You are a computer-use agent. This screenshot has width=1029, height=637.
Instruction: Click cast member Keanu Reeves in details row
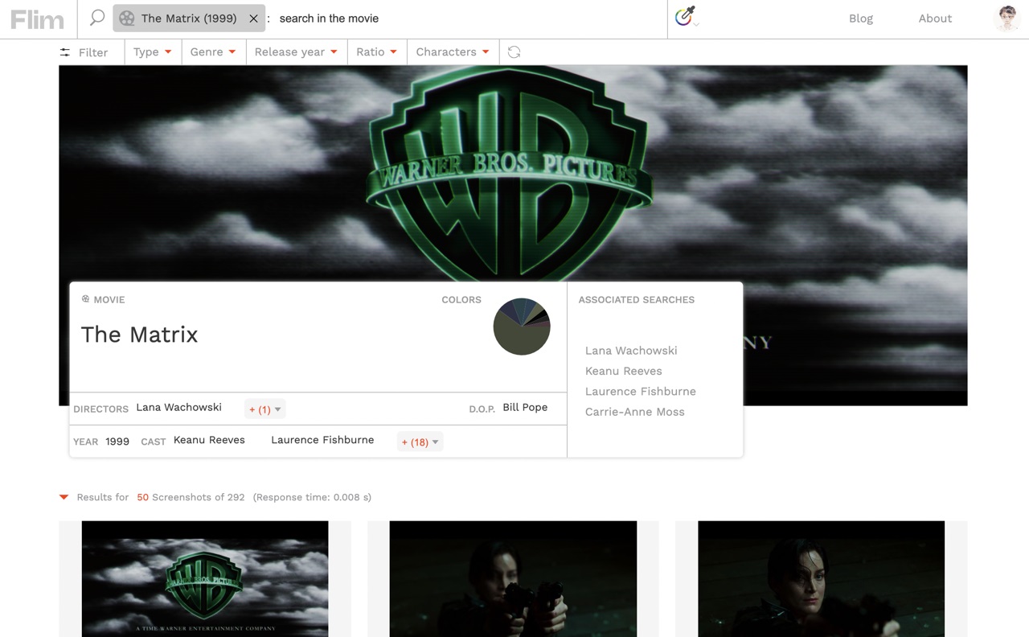[209, 440]
